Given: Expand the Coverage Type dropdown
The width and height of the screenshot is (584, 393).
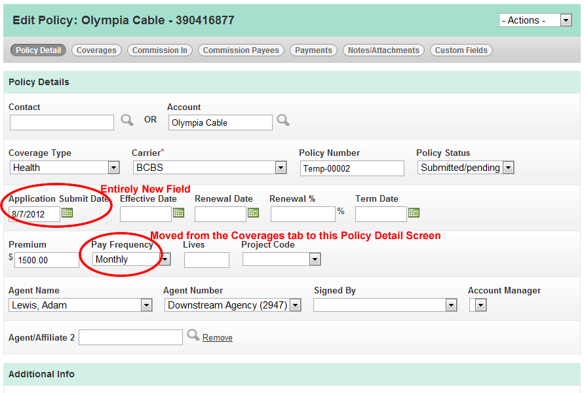Looking at the screenshot, I should click(64, 168).
